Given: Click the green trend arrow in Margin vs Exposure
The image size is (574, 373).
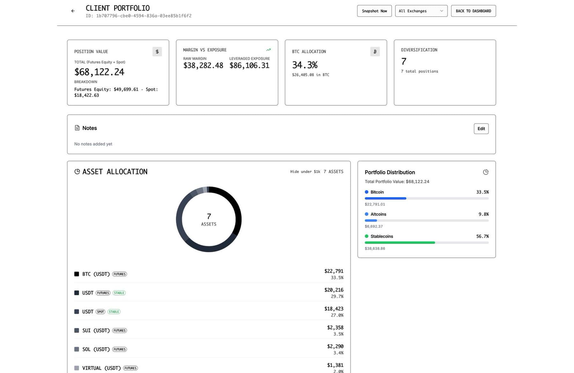Looking at the screenshot, I should pyautogui.click(x=269, y=50).
